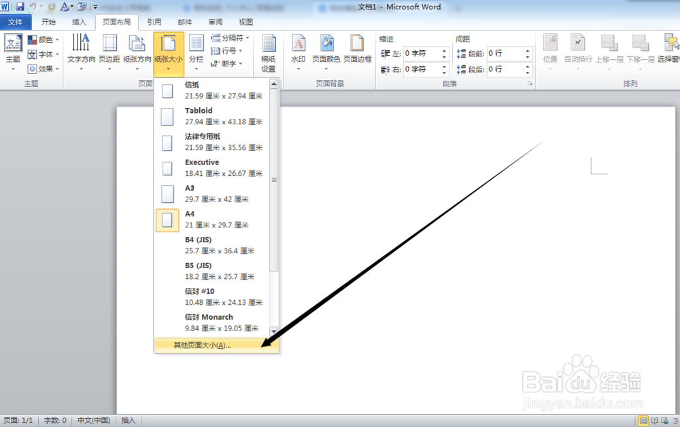Open Margins (页边距) button
The height and width of the screenshot is (427, 680).
click(109, 53)
